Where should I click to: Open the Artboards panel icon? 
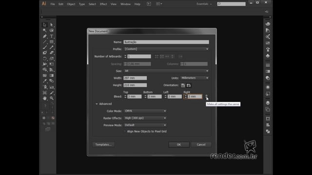pos(268,109)
